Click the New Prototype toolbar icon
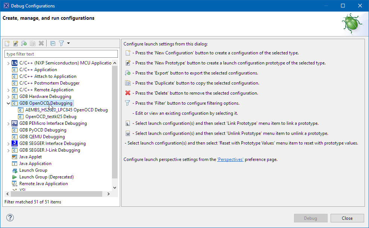Viewport: 369px width, 228px height. point(16,43)
